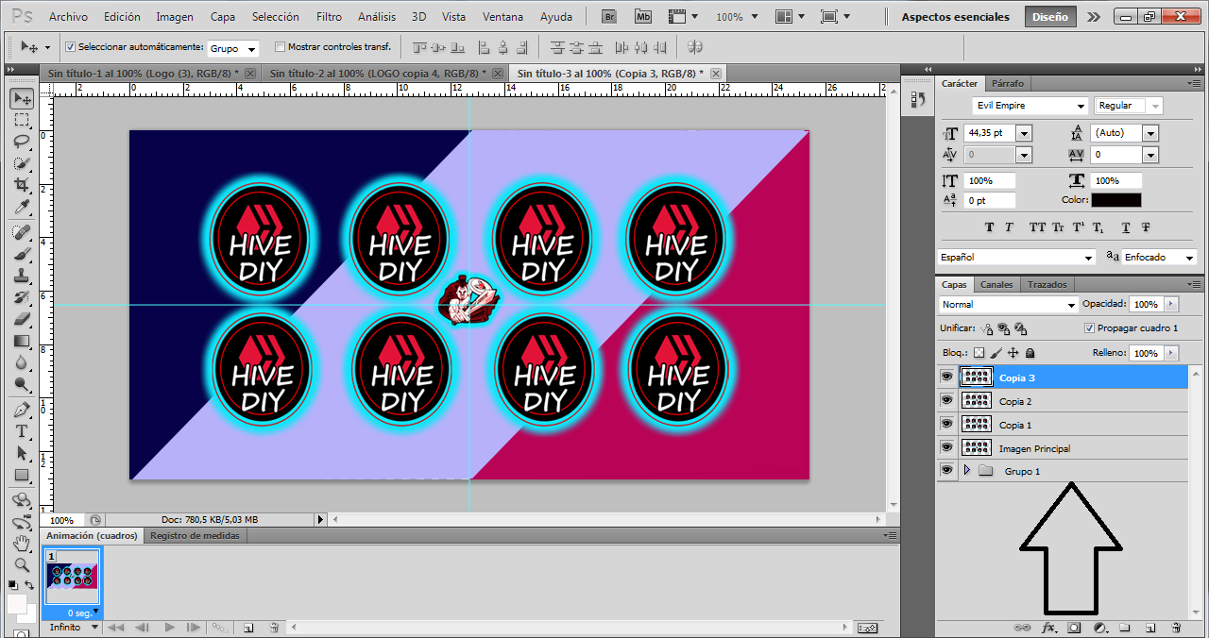
Task: Click the text Color swatch in Character panel
Action: click(1115, 200)
